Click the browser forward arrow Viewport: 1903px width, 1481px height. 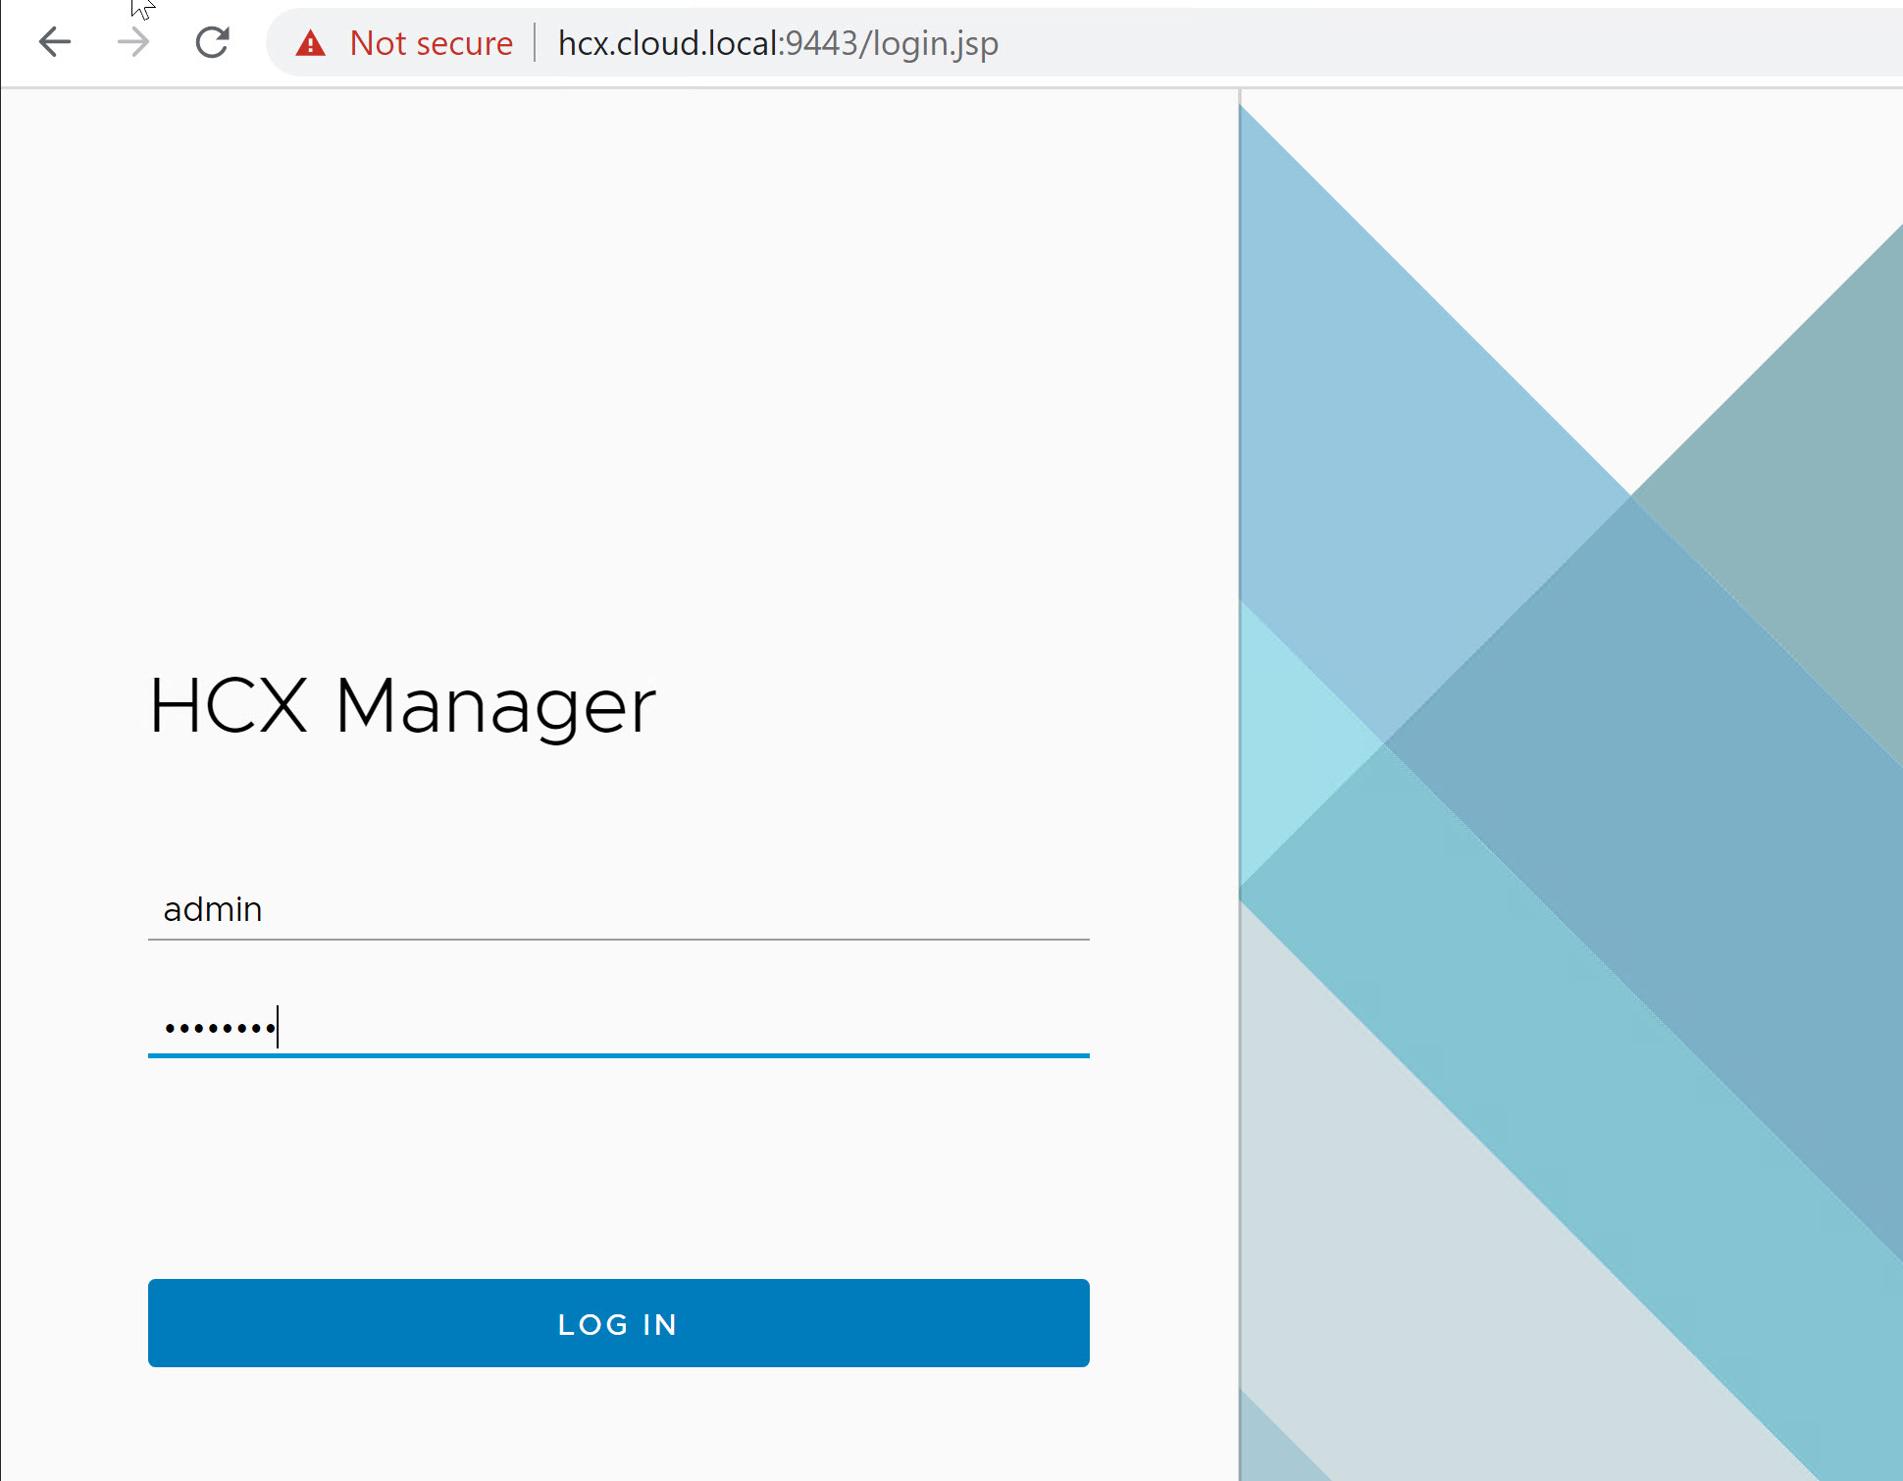132,42
